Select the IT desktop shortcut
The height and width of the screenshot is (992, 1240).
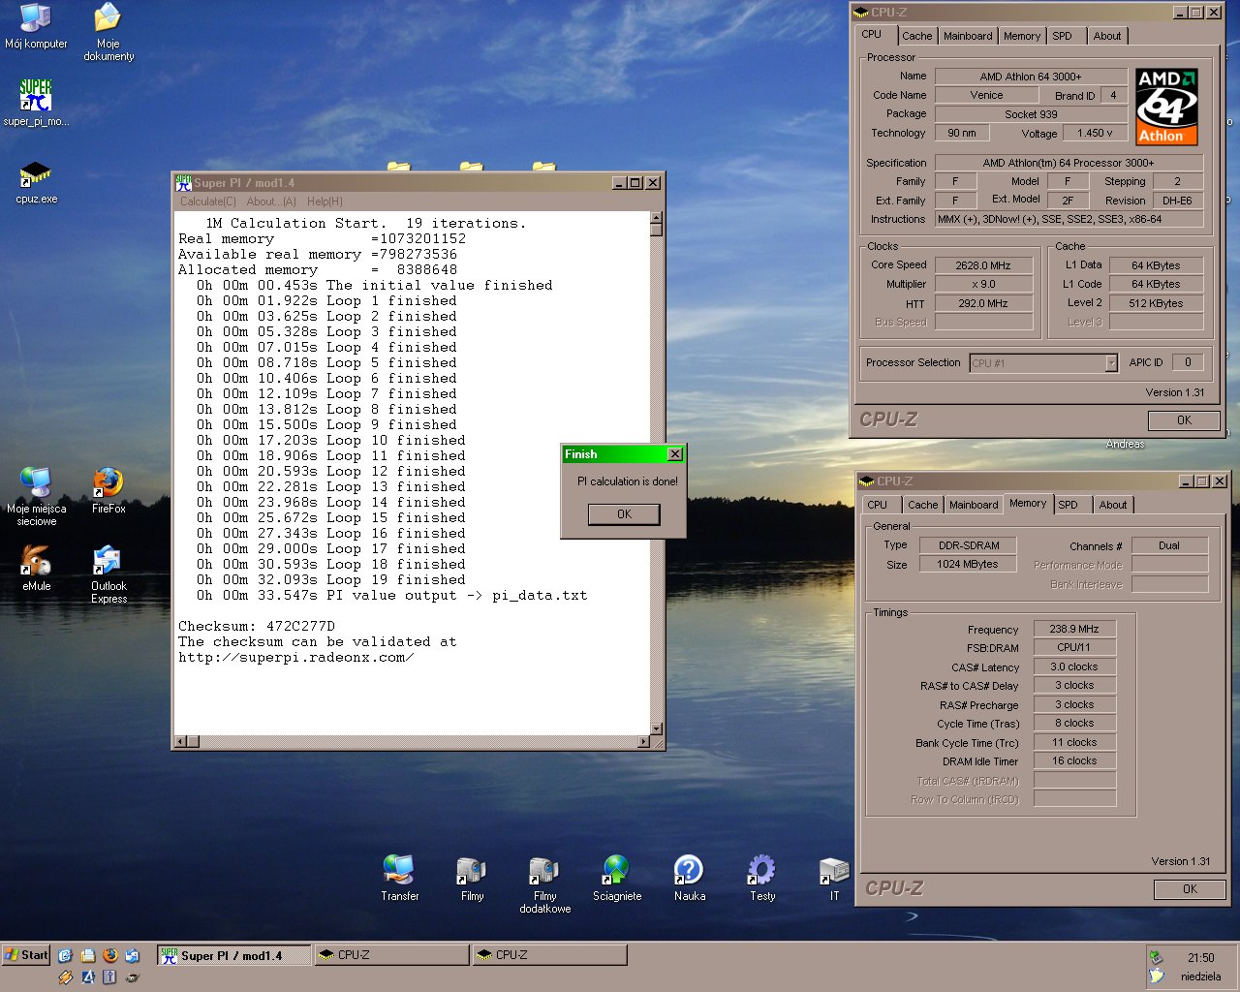(x=834, y=878)
